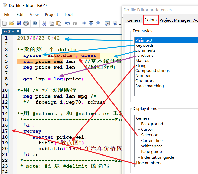Click 'subtitle' on line 20
The image size is (198, 174).
tap(51, 149)
